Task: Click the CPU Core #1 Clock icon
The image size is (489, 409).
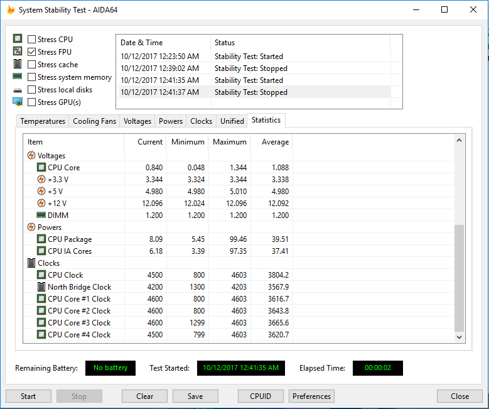Action: [x=41, y=298]
